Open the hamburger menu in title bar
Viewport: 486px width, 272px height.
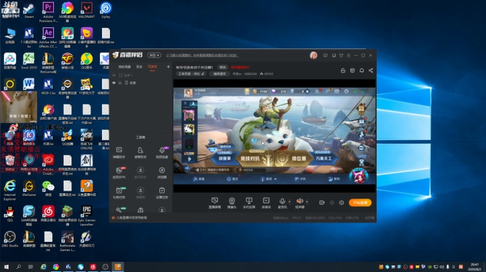coord(348,55)
